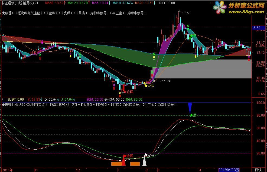Click the green ★顶 marker in KDJ pane

[x=193, y=115]
